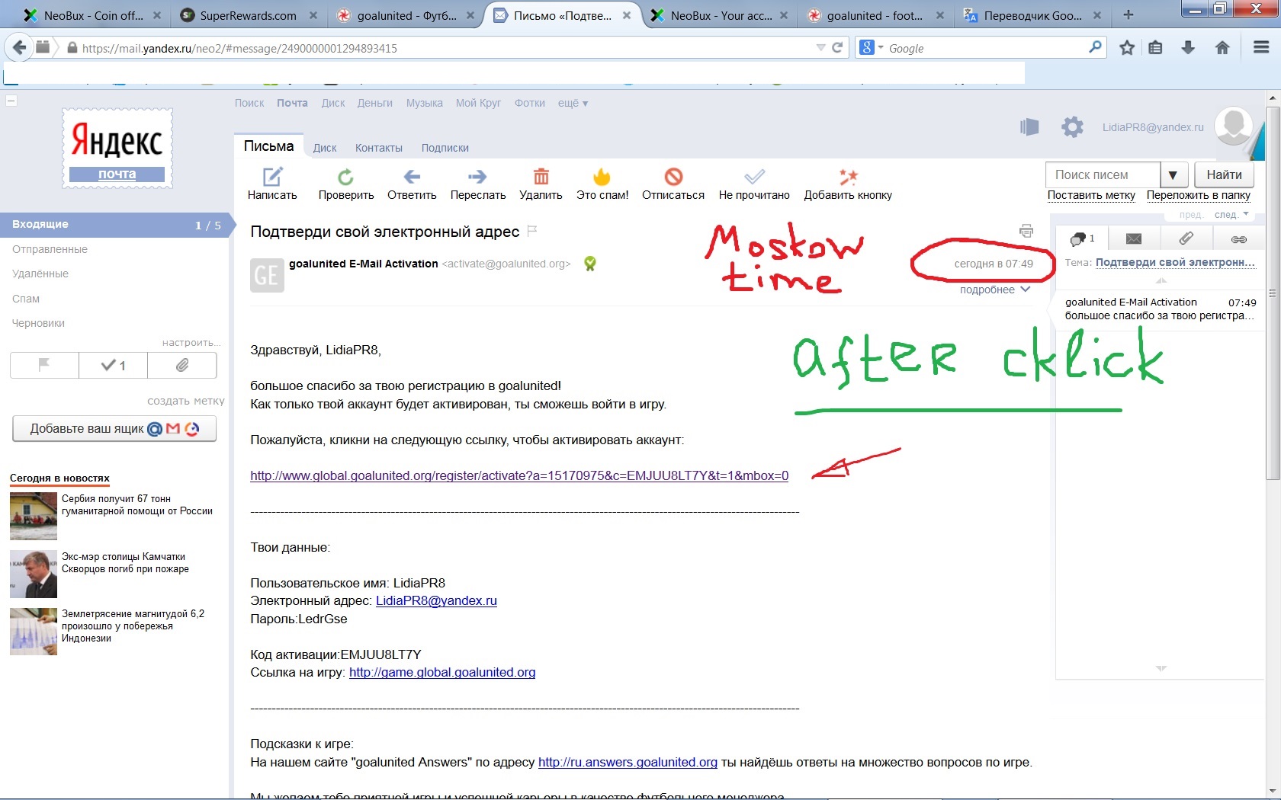This screenshot has height=800, width=1281.
Task: Open Фотки in top service menu
Action: point(530,103)
